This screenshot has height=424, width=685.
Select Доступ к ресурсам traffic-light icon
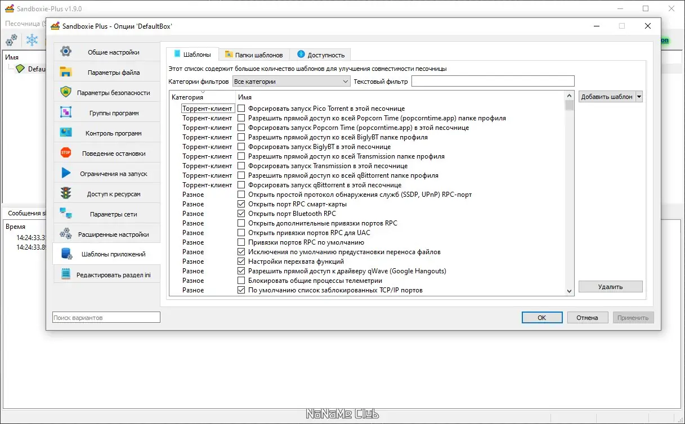[x=66, y=193]
